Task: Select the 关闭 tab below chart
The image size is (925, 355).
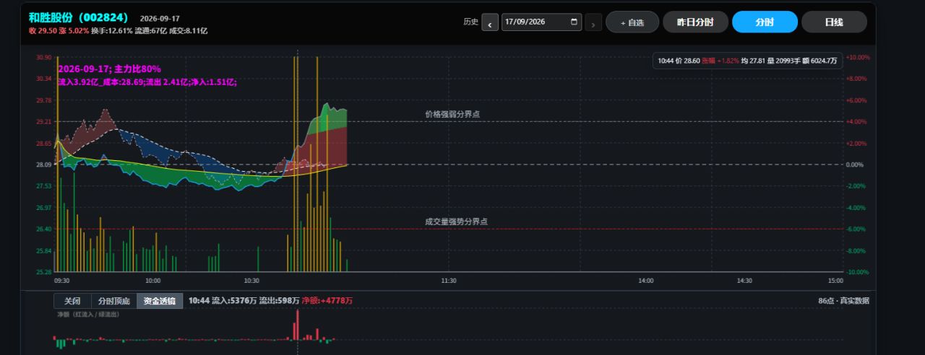Action: click(x=72, y=301)
